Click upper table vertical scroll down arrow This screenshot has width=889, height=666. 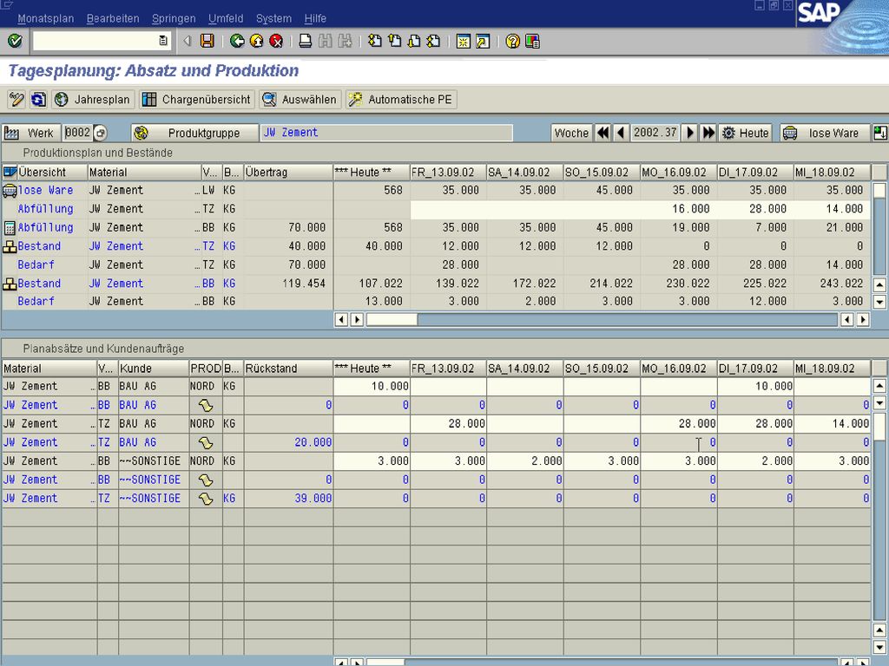pos(879,302)
